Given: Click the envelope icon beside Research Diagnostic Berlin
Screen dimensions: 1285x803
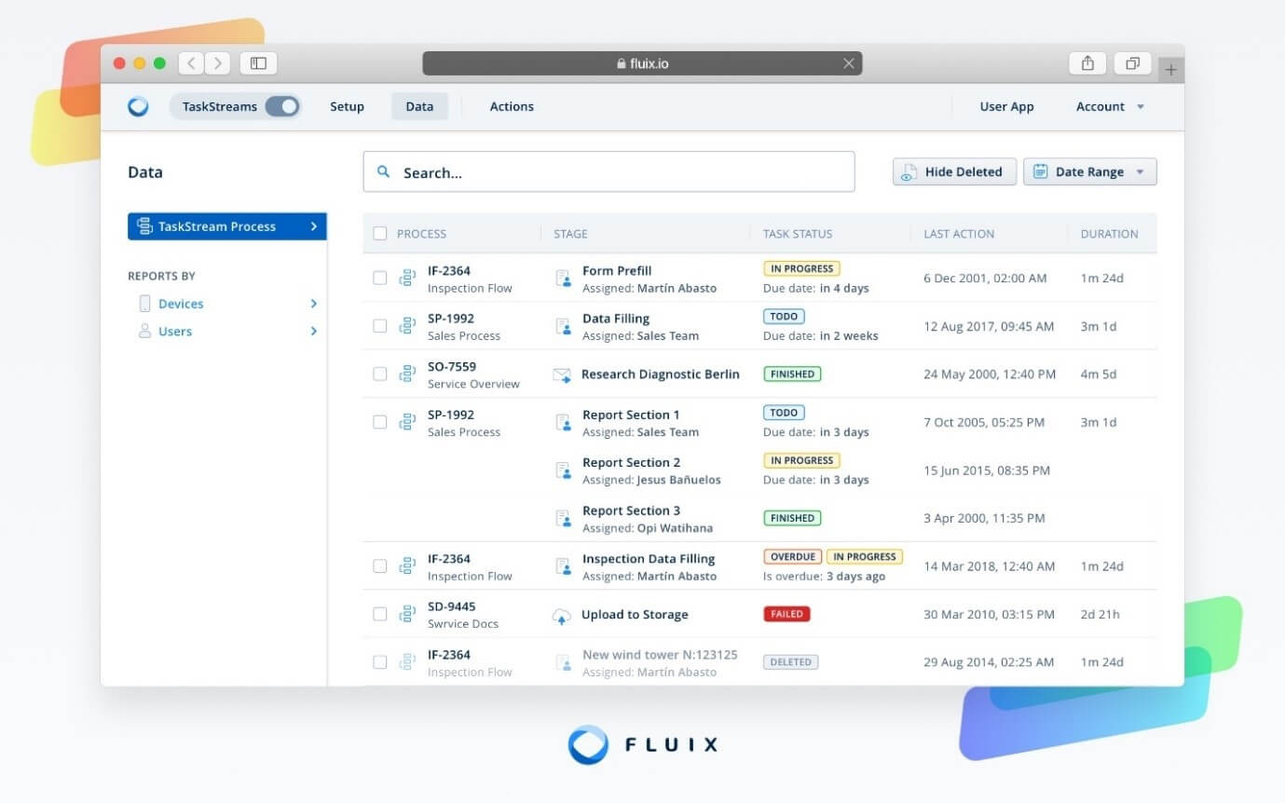Looking at the screenshot, I should [x=562, y=374].
